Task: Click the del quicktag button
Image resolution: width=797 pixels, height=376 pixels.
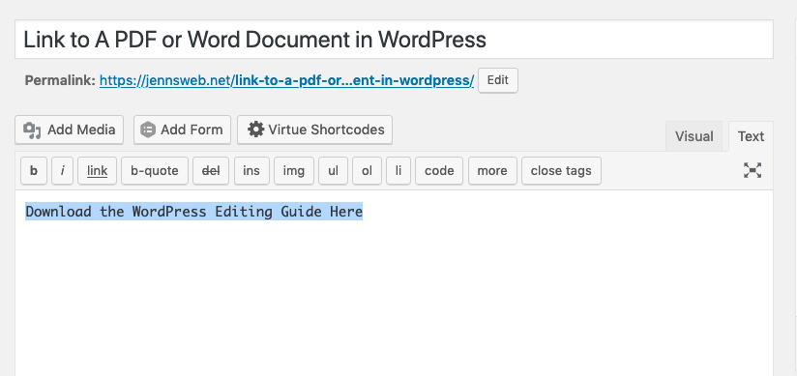Action: (211, 171)
